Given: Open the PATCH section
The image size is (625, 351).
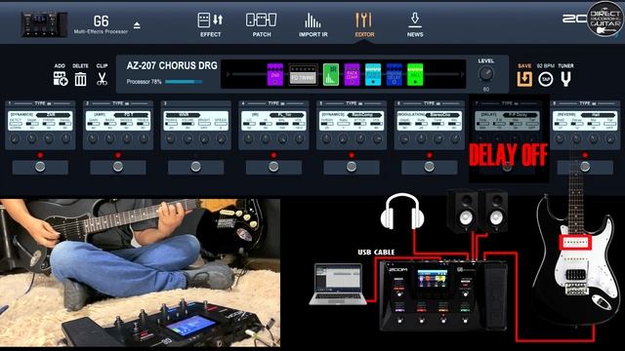Looking at the screenshot, I should pyautogui.click(x=262, y=24).
